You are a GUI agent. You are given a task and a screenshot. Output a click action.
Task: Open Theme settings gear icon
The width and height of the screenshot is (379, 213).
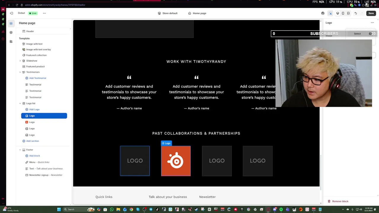[x=11, y=32]
